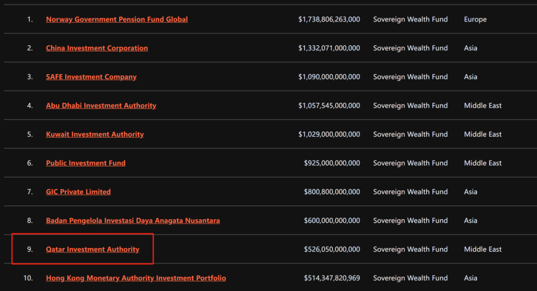Click rank number 10. beside Hong Kong Monetary
This screenshot has height=291, width=537.
point(28,278)
